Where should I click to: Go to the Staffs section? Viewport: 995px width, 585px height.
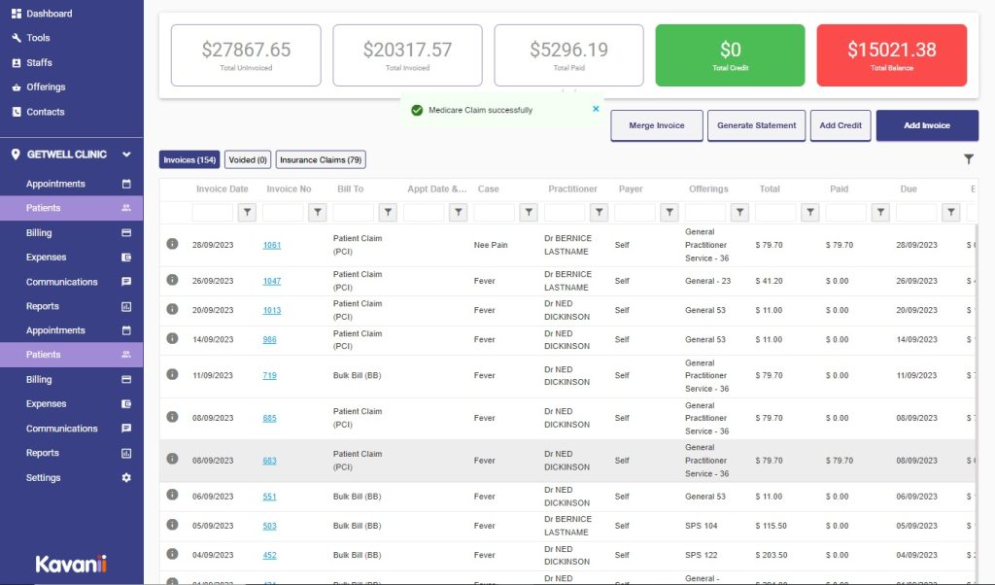coord(39,62)
